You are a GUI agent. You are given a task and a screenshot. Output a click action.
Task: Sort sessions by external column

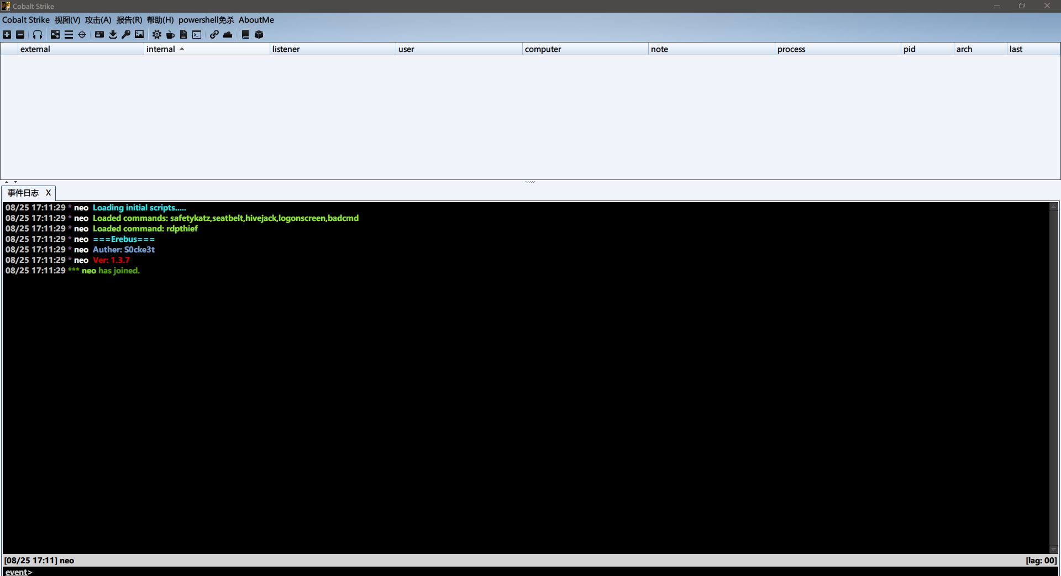click(81, 49)
